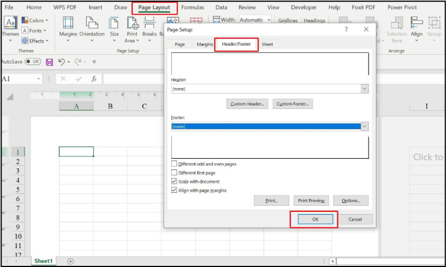Click the Undo arrow icon

[62, 62]
